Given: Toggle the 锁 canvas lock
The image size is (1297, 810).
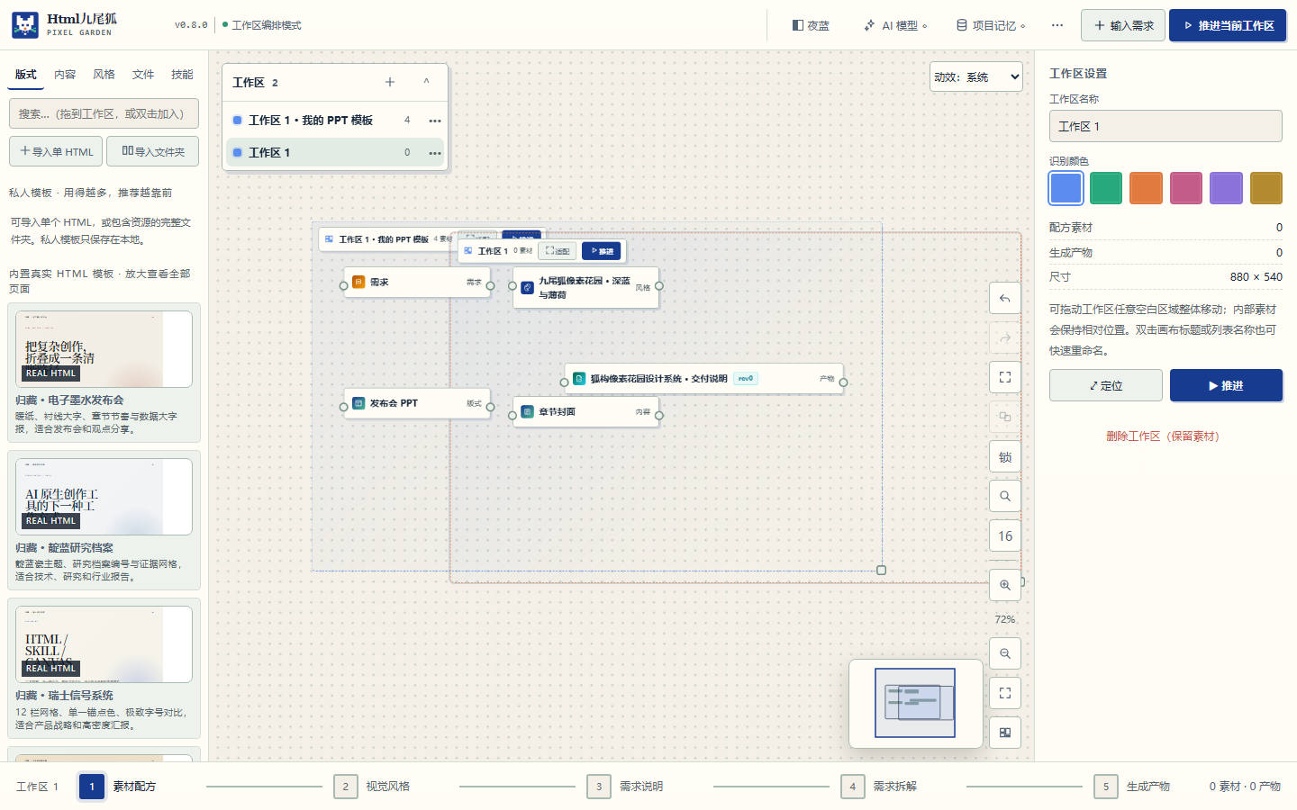Looking at the screenshot, I should [1005, 456].
